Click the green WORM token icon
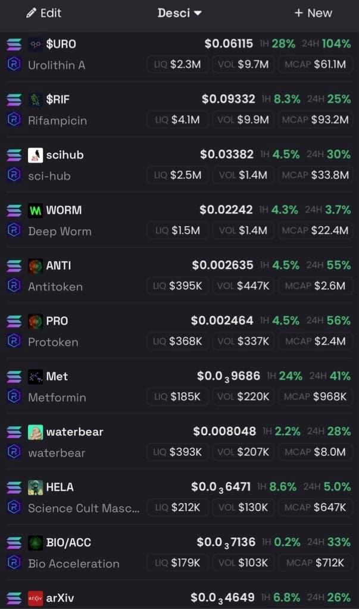359x609 pixels. click(36, 210)
